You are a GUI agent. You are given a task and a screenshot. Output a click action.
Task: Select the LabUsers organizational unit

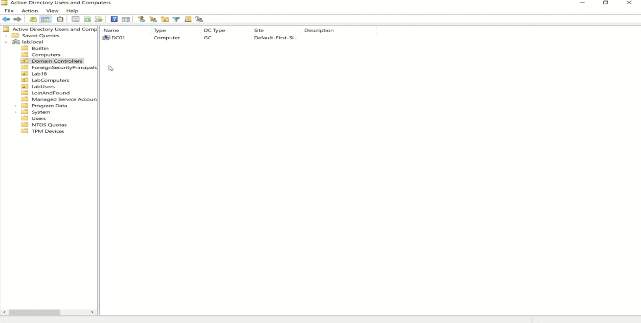(43, 87)
